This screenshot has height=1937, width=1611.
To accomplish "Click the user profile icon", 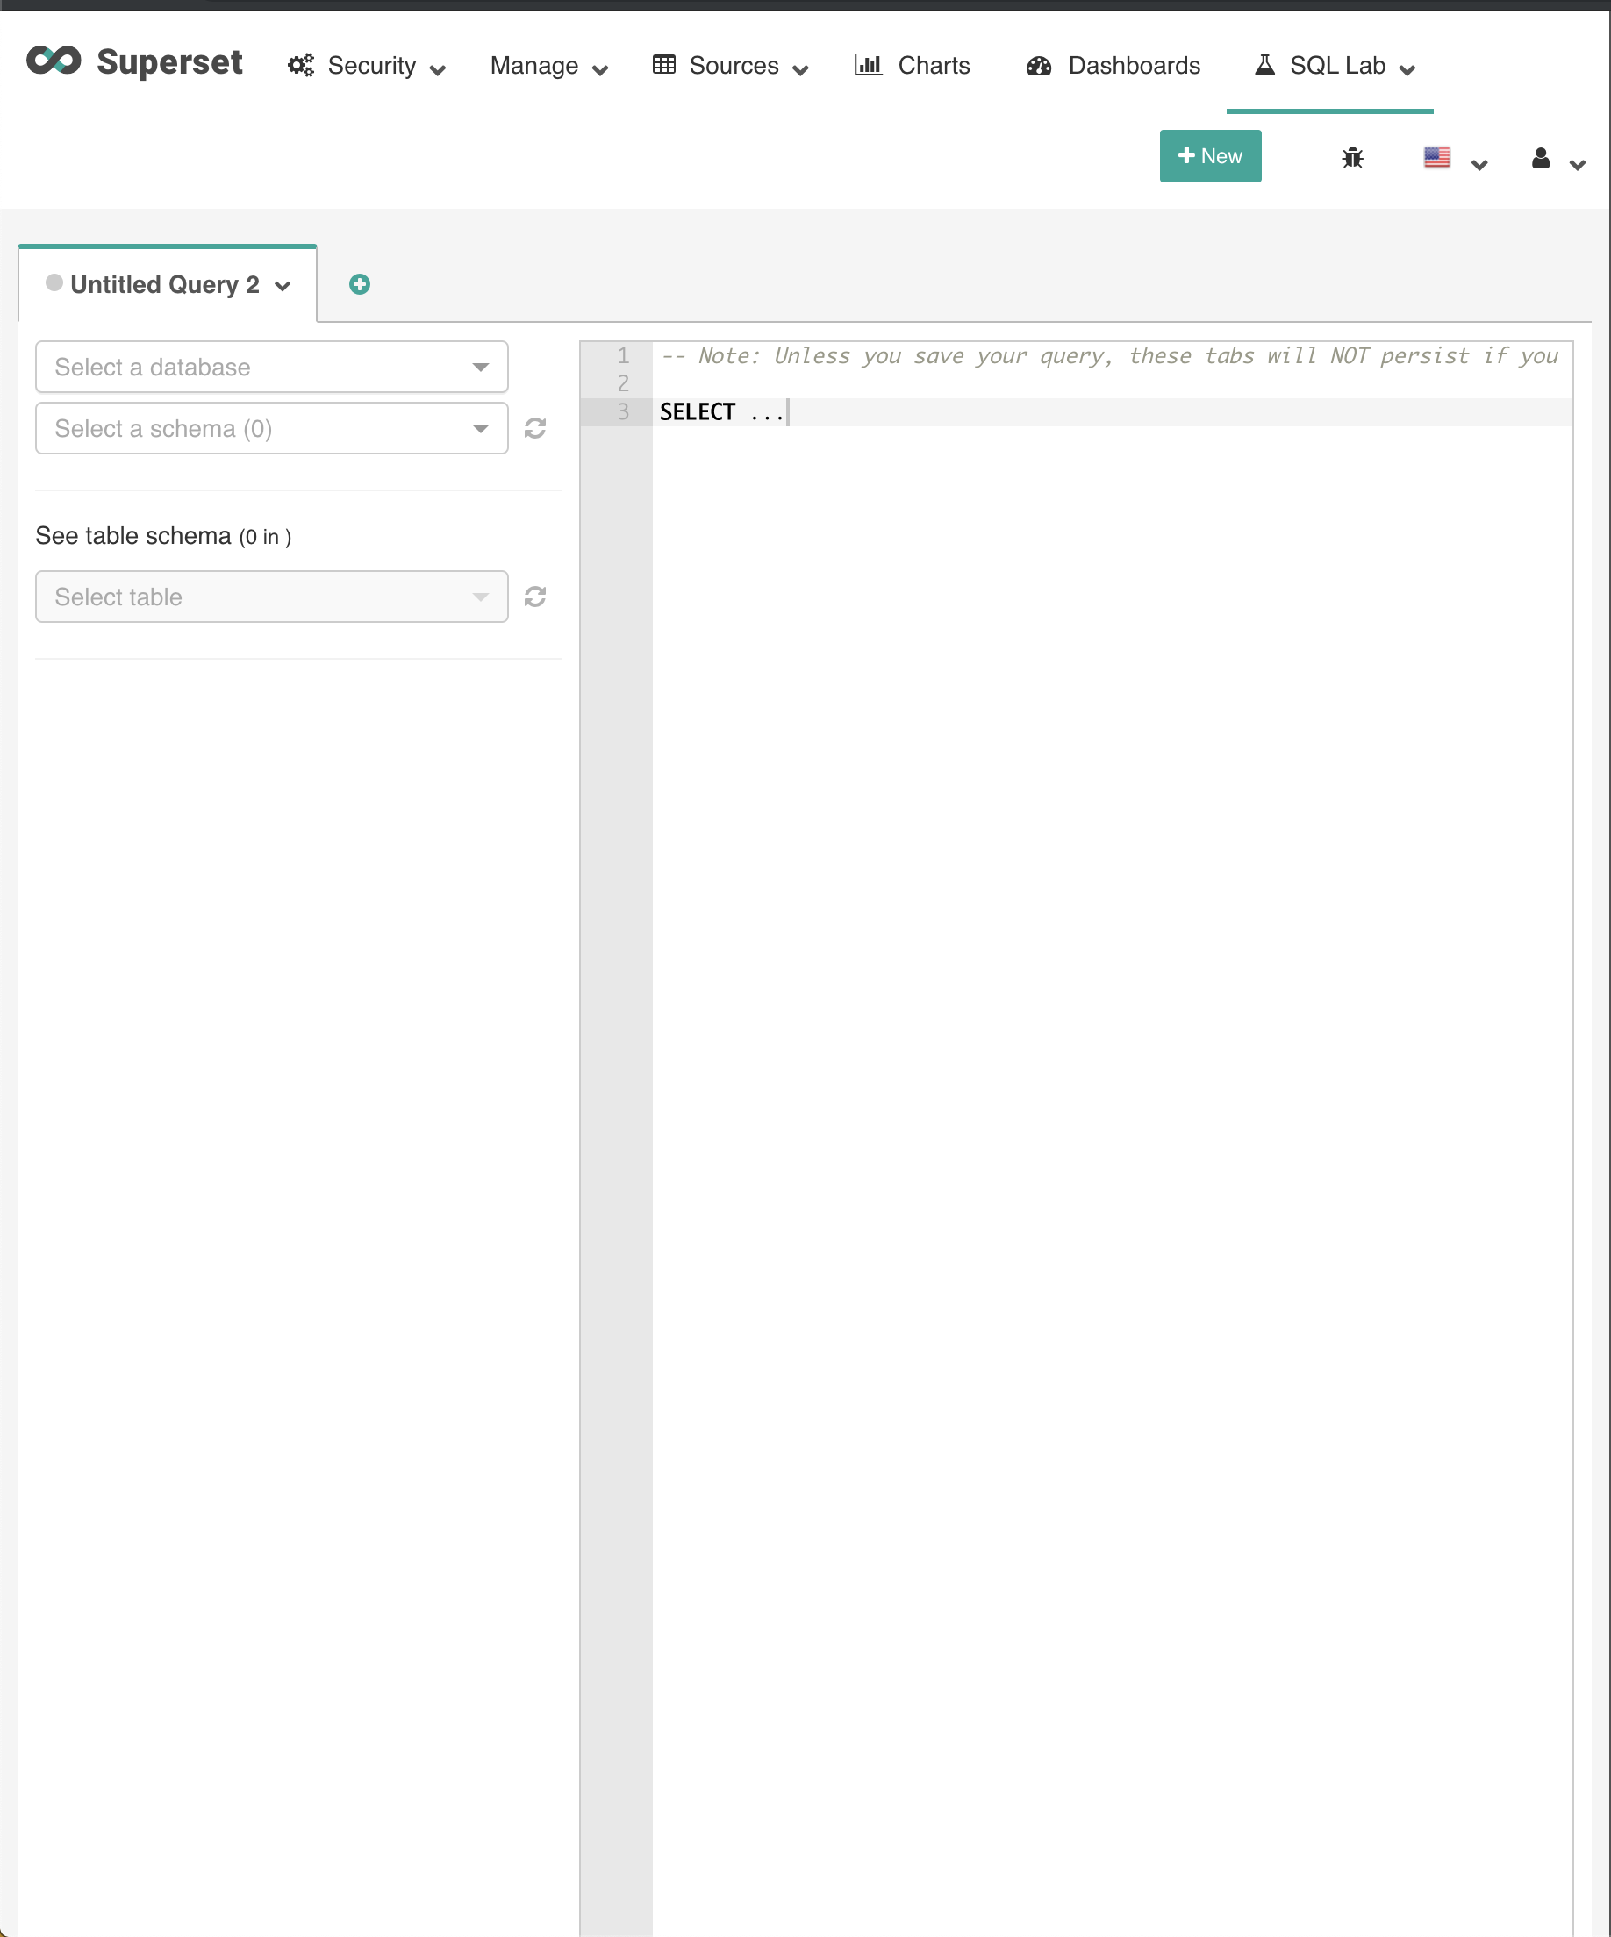I will (x=1540, y=158).
